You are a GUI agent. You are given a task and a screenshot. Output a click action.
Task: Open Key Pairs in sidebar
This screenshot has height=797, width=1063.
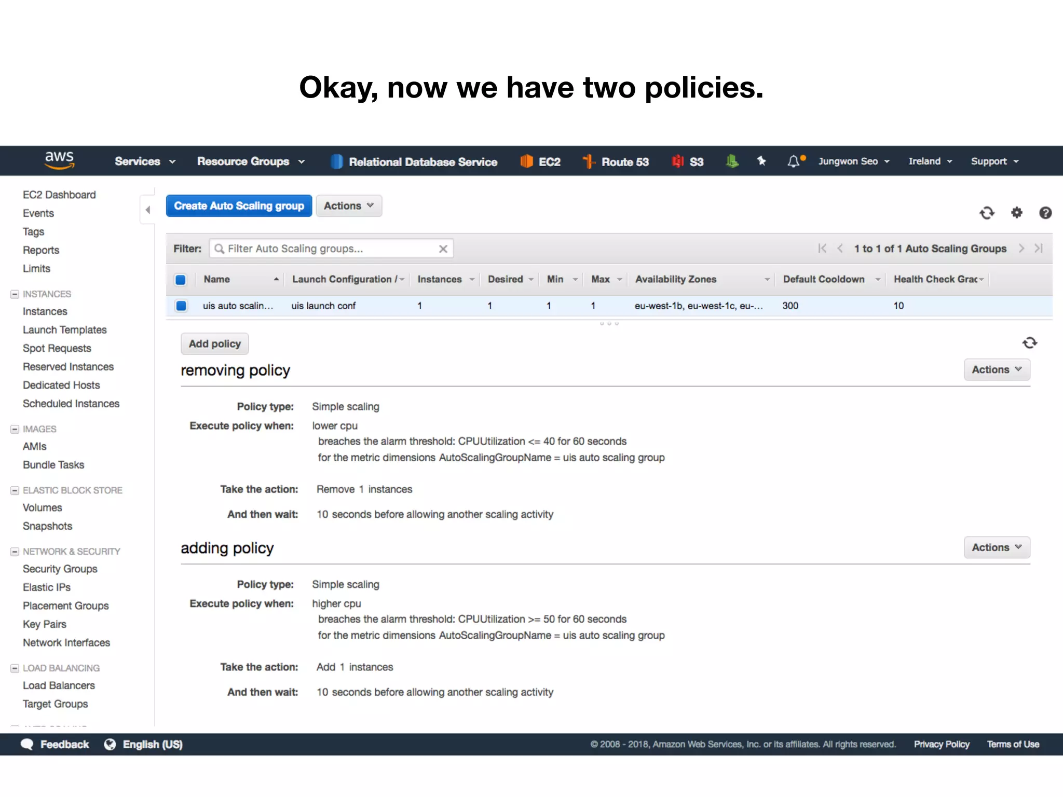pyautogui.click(x=44, y=624)
